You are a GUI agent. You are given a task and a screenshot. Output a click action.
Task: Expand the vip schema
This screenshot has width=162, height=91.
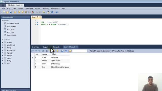pyautogui.click(x=3, y=63)
